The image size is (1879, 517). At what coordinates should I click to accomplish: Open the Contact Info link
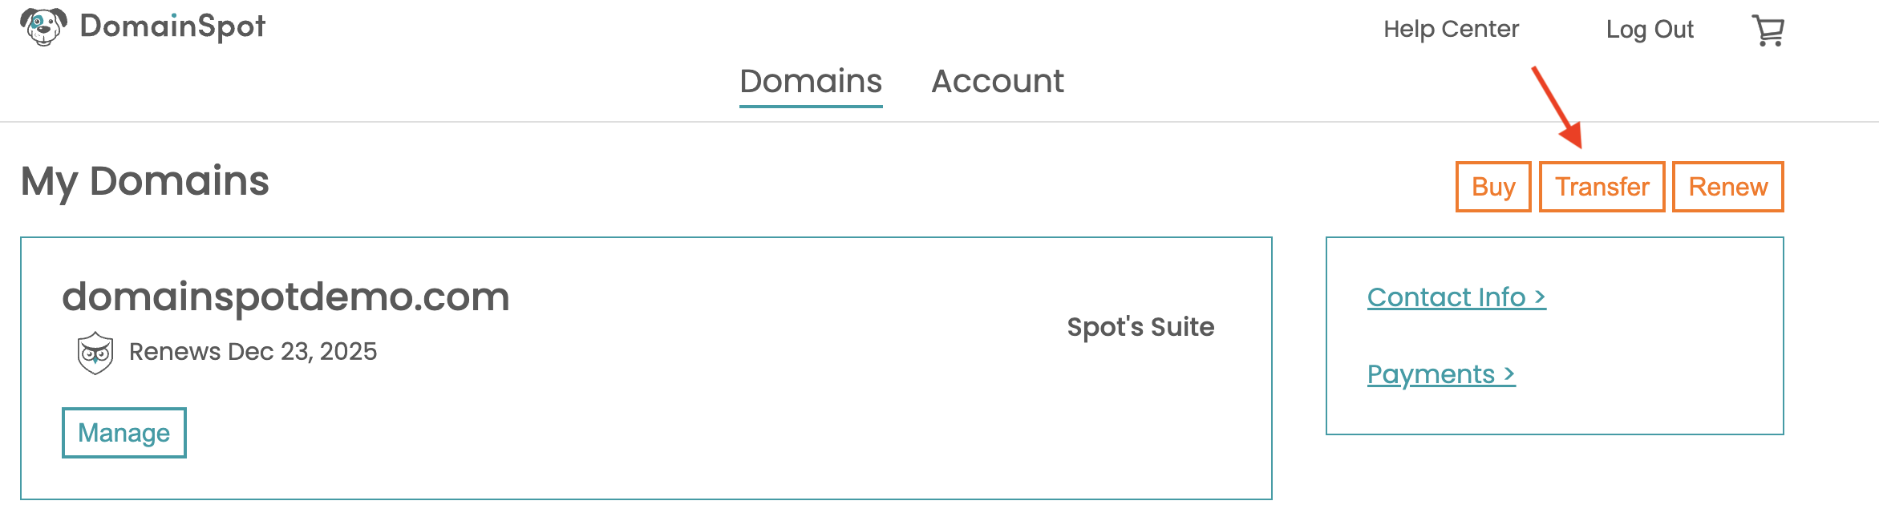click(1456, 297)
